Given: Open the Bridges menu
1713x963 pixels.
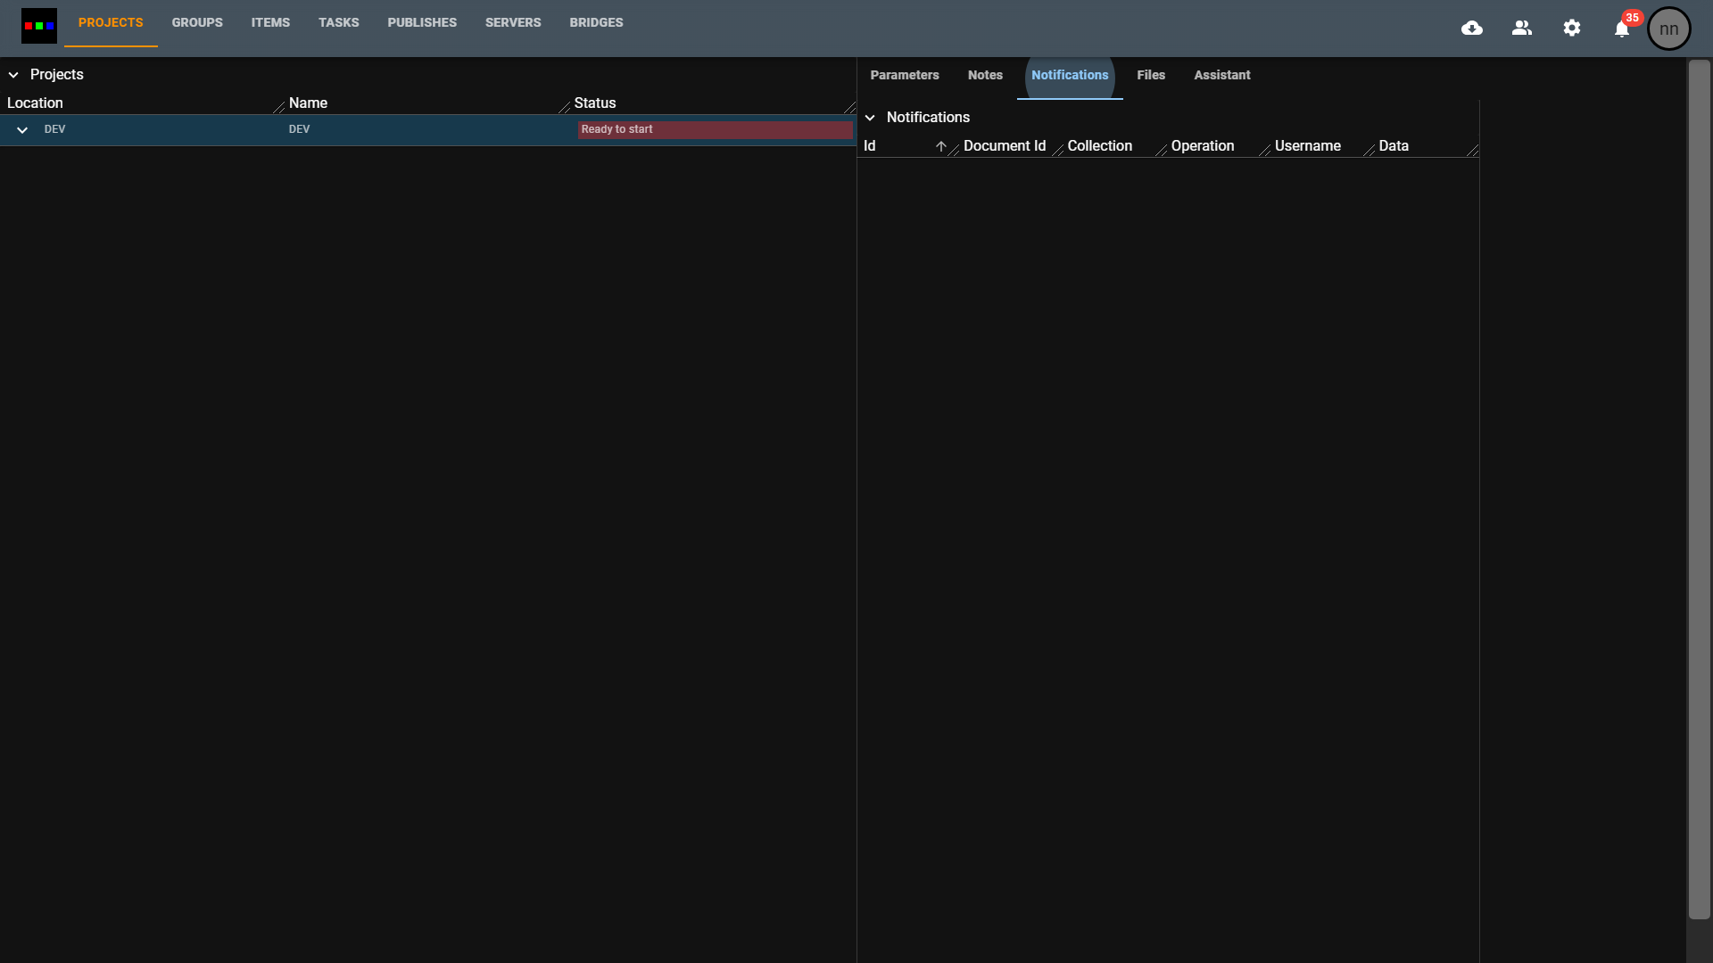Looking at the screenshot, I should click(x=596, y=22).
